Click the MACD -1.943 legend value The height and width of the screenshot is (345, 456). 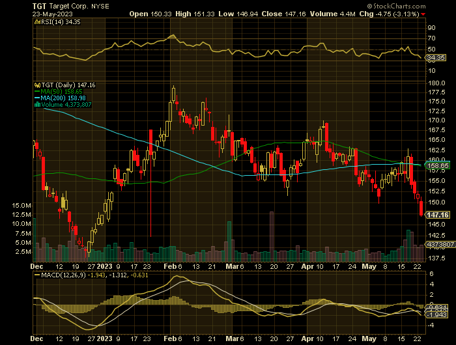coord(96,275)
